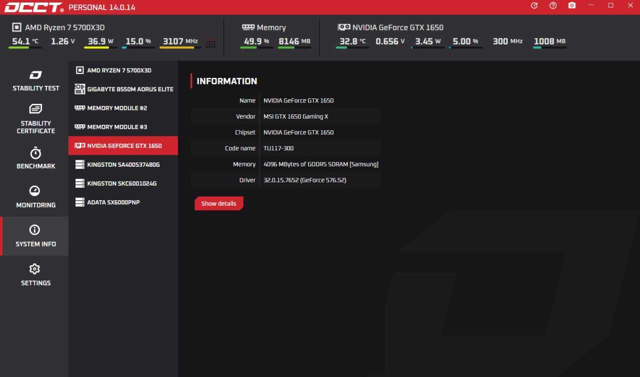The width and height of the screenshot is (640, 377).
Task: Open the CPU core grid icon next to 3107 MHz
Action: tap(210, 43)
